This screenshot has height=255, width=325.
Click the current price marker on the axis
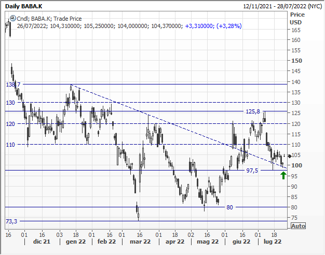(290, 156)
